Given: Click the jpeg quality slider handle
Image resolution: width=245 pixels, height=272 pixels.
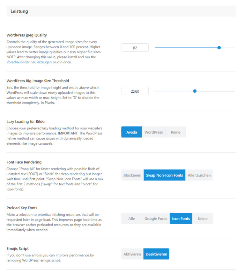Looking at the screenshot, I should click(219, 47).
